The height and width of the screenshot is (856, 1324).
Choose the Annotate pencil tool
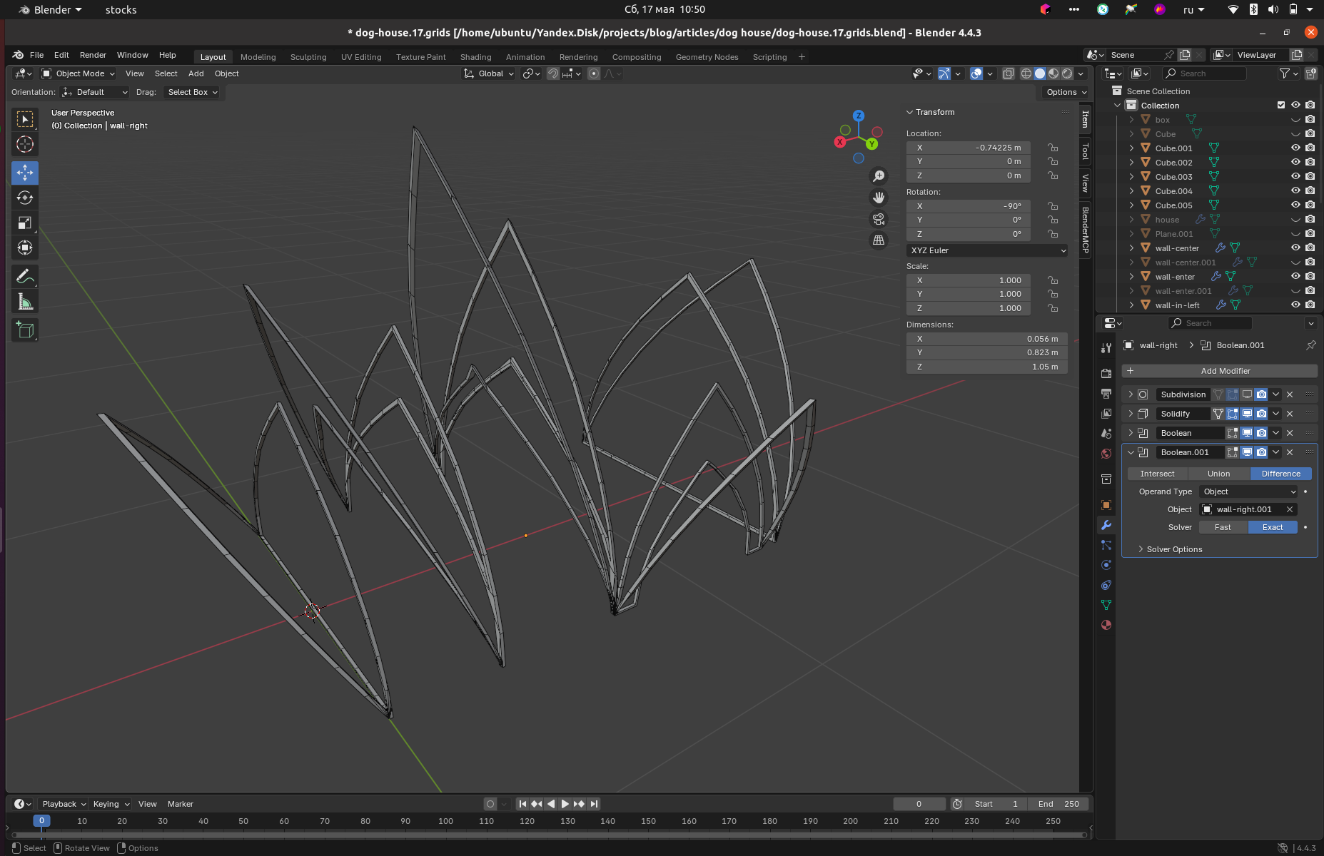click(25, 276)
